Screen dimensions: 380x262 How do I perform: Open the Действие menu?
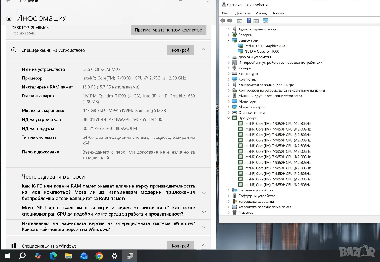coord(243,13)
